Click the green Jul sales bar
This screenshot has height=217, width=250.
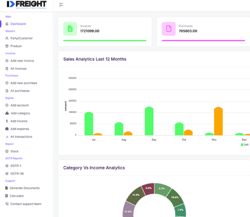coord(89,123)
